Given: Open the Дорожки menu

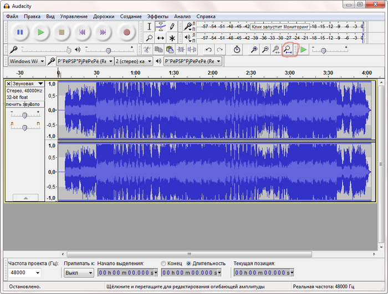Looking at the screenshot, I should [104, 17].
